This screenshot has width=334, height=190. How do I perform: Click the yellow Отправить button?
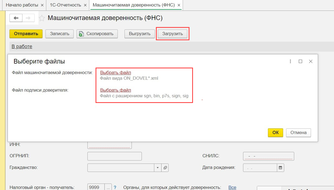26,34
